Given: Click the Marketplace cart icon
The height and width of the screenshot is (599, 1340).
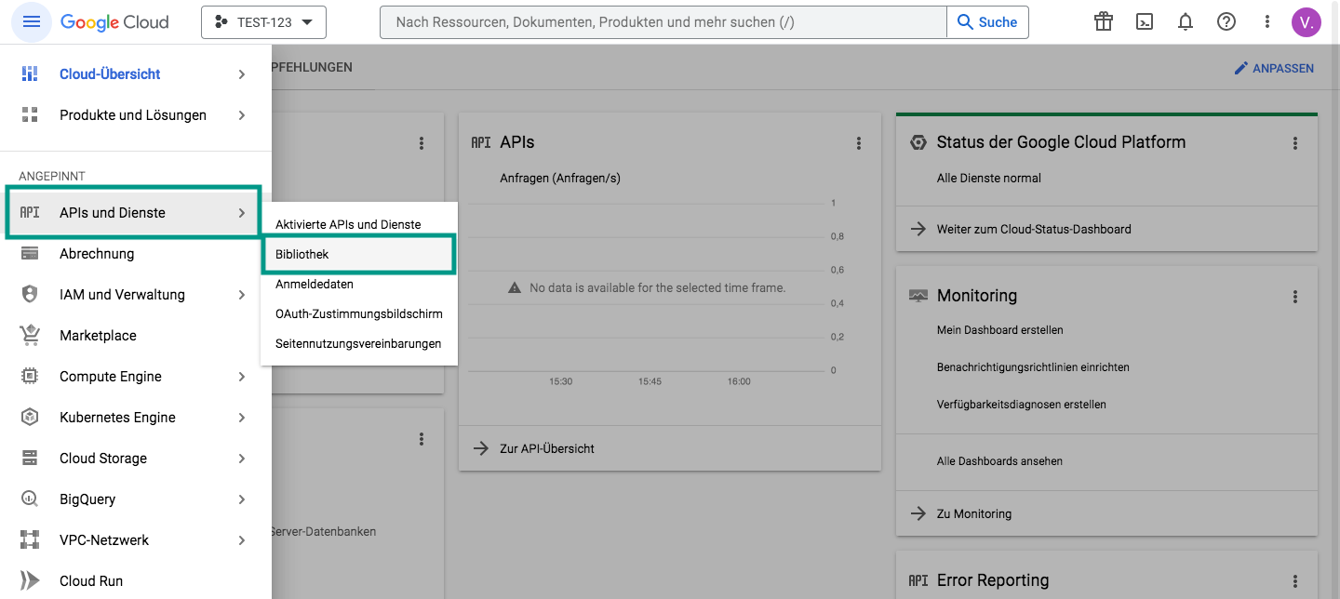Looking at the screenshot, I should click(x=30, y=336).
